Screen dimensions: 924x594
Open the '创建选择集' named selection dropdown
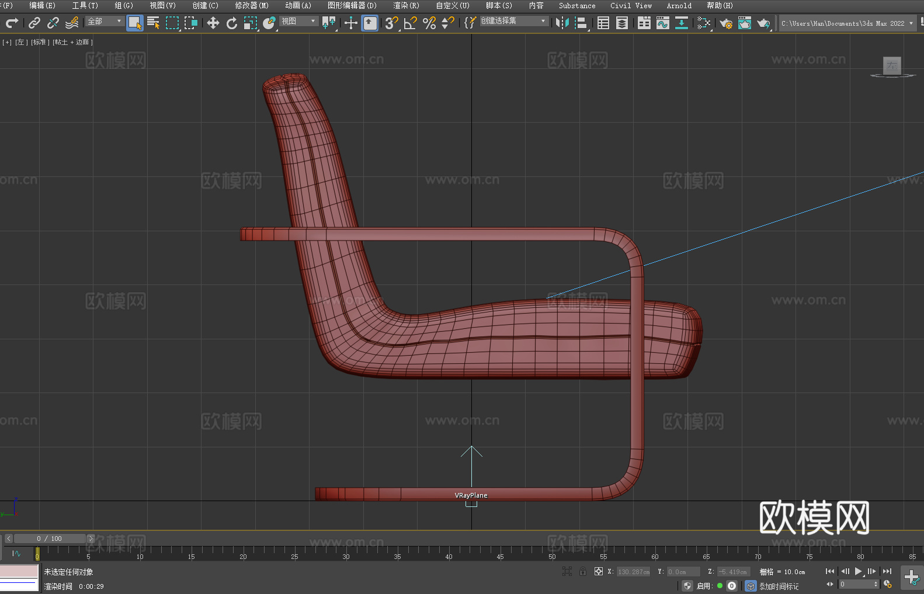pyautogui.click(x=514, y=21)
